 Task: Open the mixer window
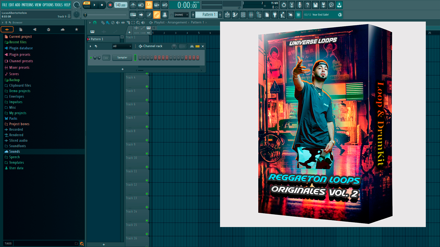point(251,15)
